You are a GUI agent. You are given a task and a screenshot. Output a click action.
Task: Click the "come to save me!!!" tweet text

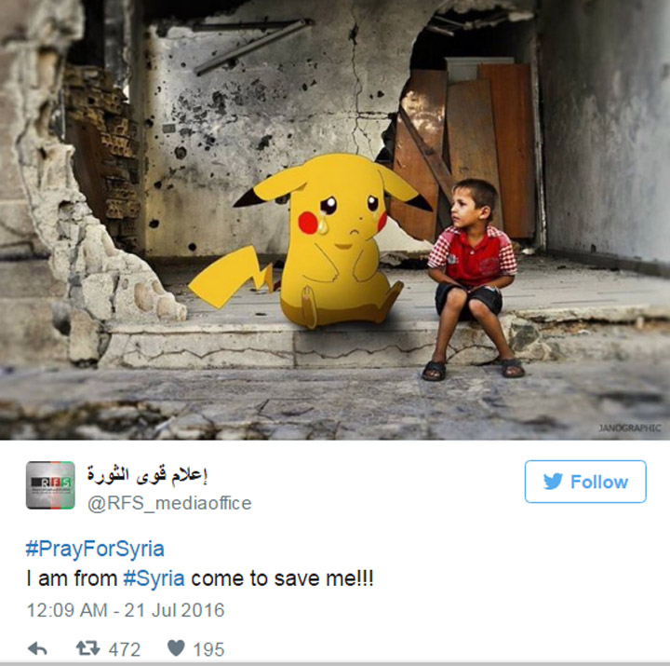[283, 578]
